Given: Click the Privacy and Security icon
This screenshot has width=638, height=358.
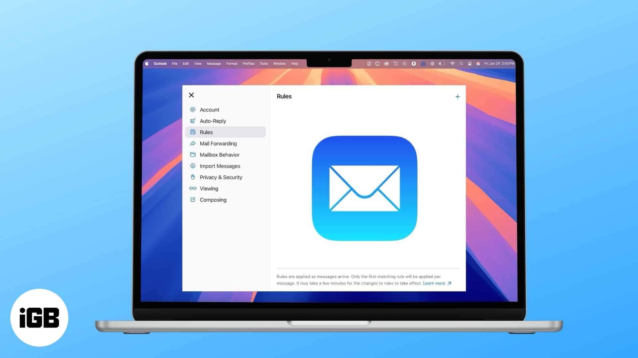Looking at the screenshot, I should (x=193, y=177).
